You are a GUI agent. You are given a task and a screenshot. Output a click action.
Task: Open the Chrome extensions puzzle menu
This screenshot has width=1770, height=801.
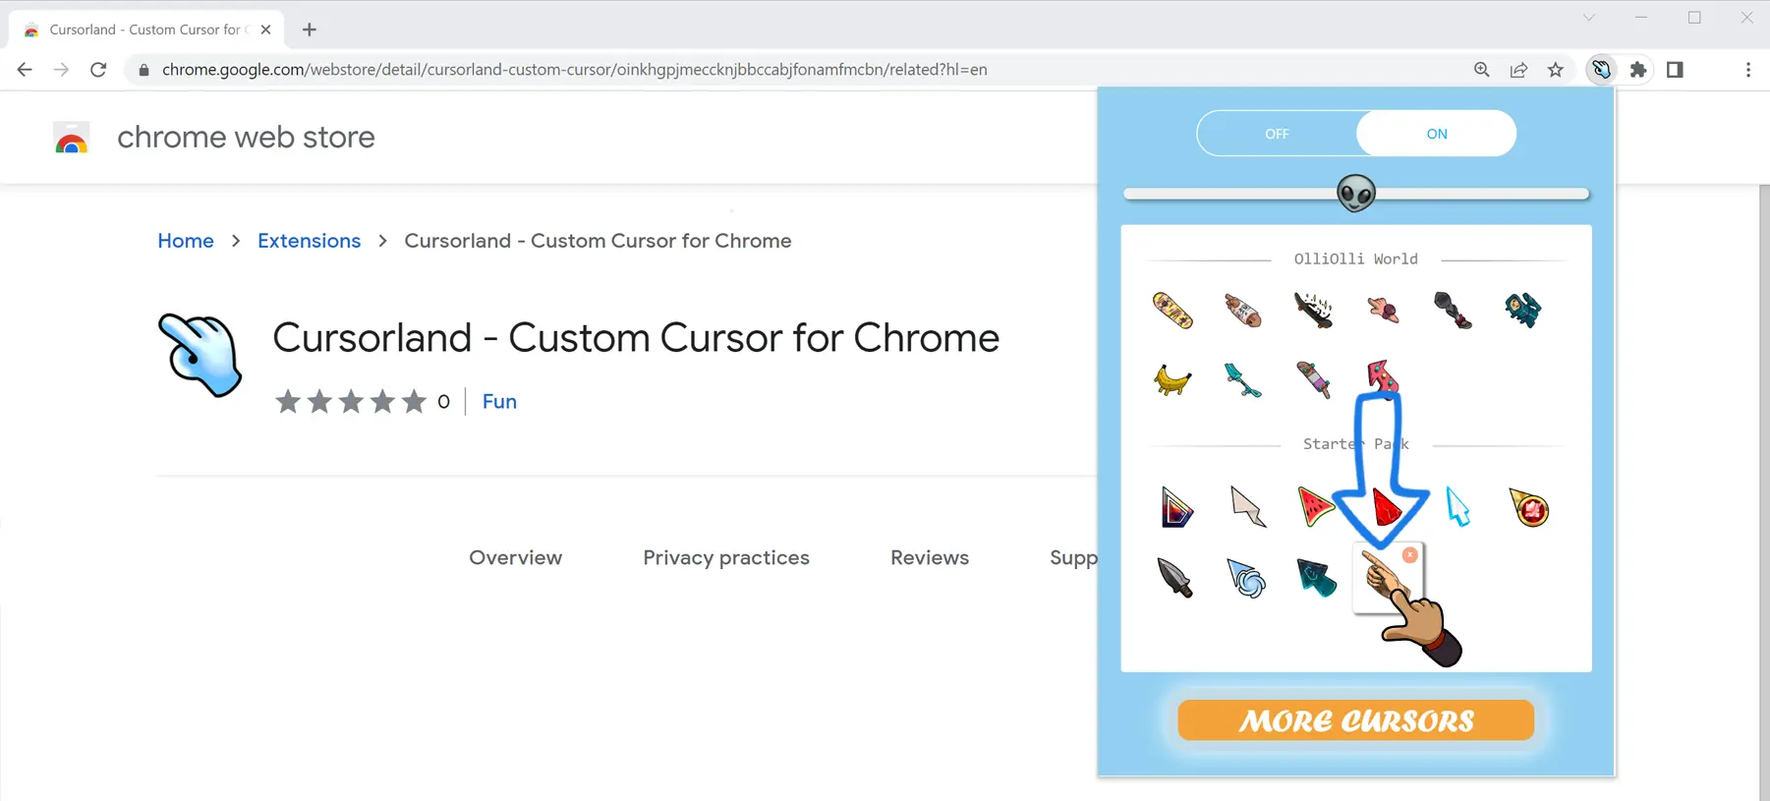[1638, 70]
